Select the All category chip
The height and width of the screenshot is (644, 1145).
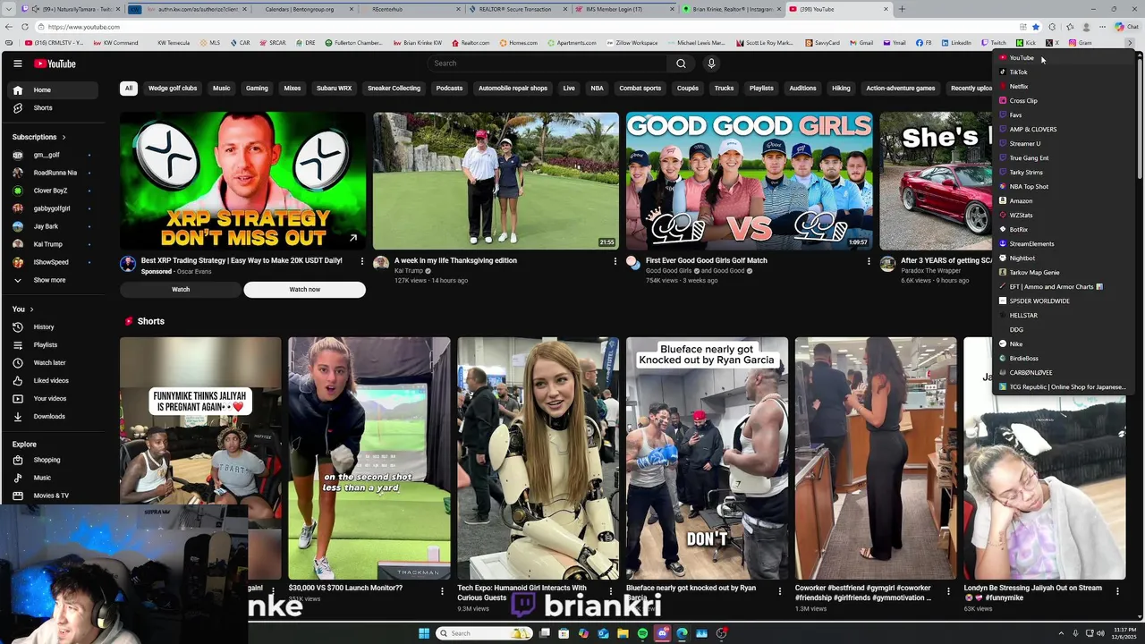pos(129,89)
